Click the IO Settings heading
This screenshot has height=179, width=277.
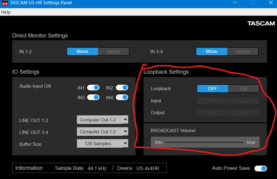[x=26, y=72]
